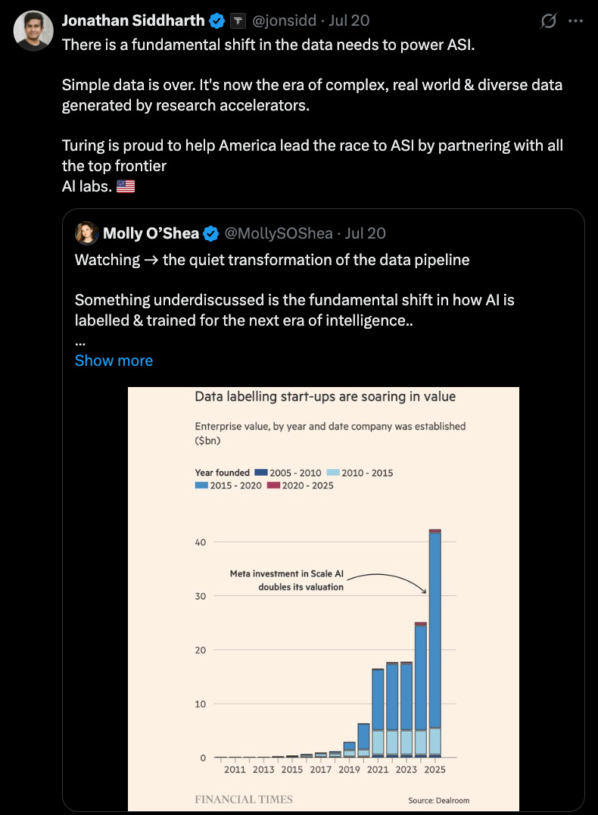Open Jonathan Siddharth's profile avatar
598x815 pixels.
click(x=33, y=30)
